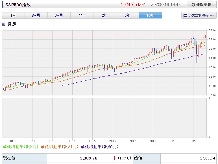
Task: Click the 単純移動平均(24月) orange legend label
Action: tap(59, 146)
